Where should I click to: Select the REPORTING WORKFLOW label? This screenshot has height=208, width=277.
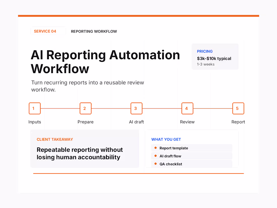[x=94, y=31]
